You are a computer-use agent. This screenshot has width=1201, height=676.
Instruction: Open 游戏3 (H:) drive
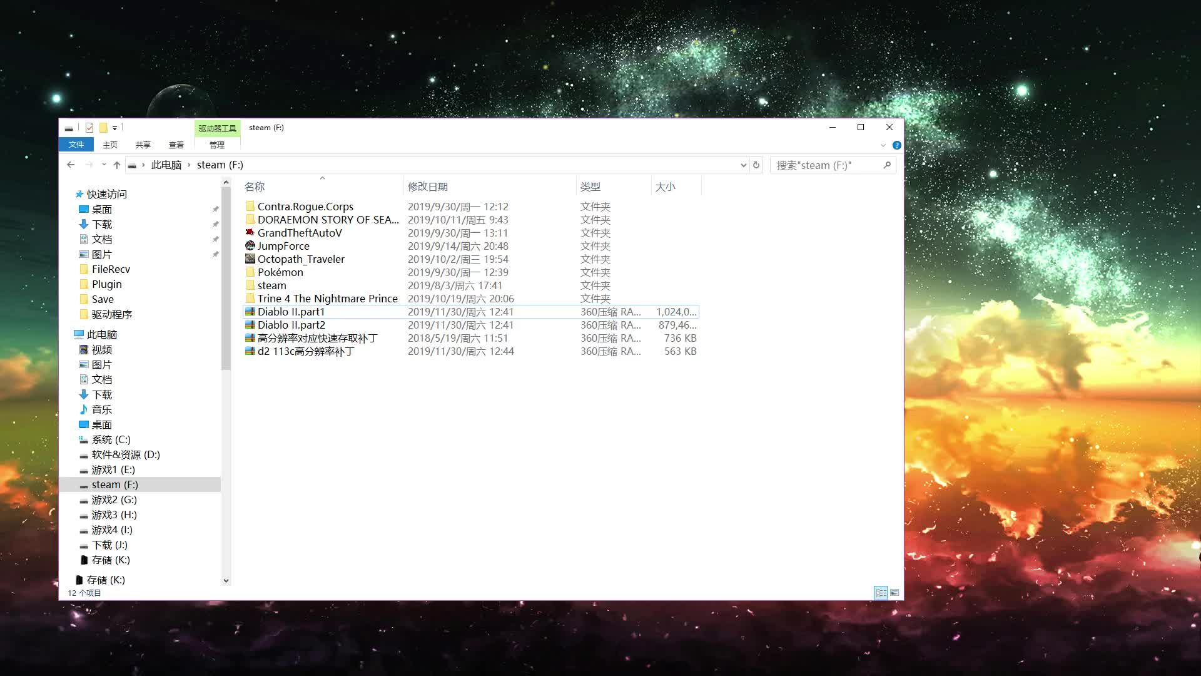pyautogui.click(x=114, y=515)
